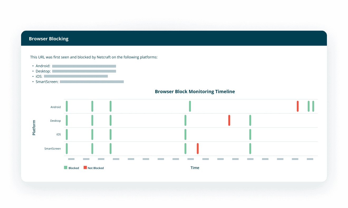This screenshot has height=208, width=348.
Task: Select the Desktop label on the chart axis
Action: click(x=55, y=121)
